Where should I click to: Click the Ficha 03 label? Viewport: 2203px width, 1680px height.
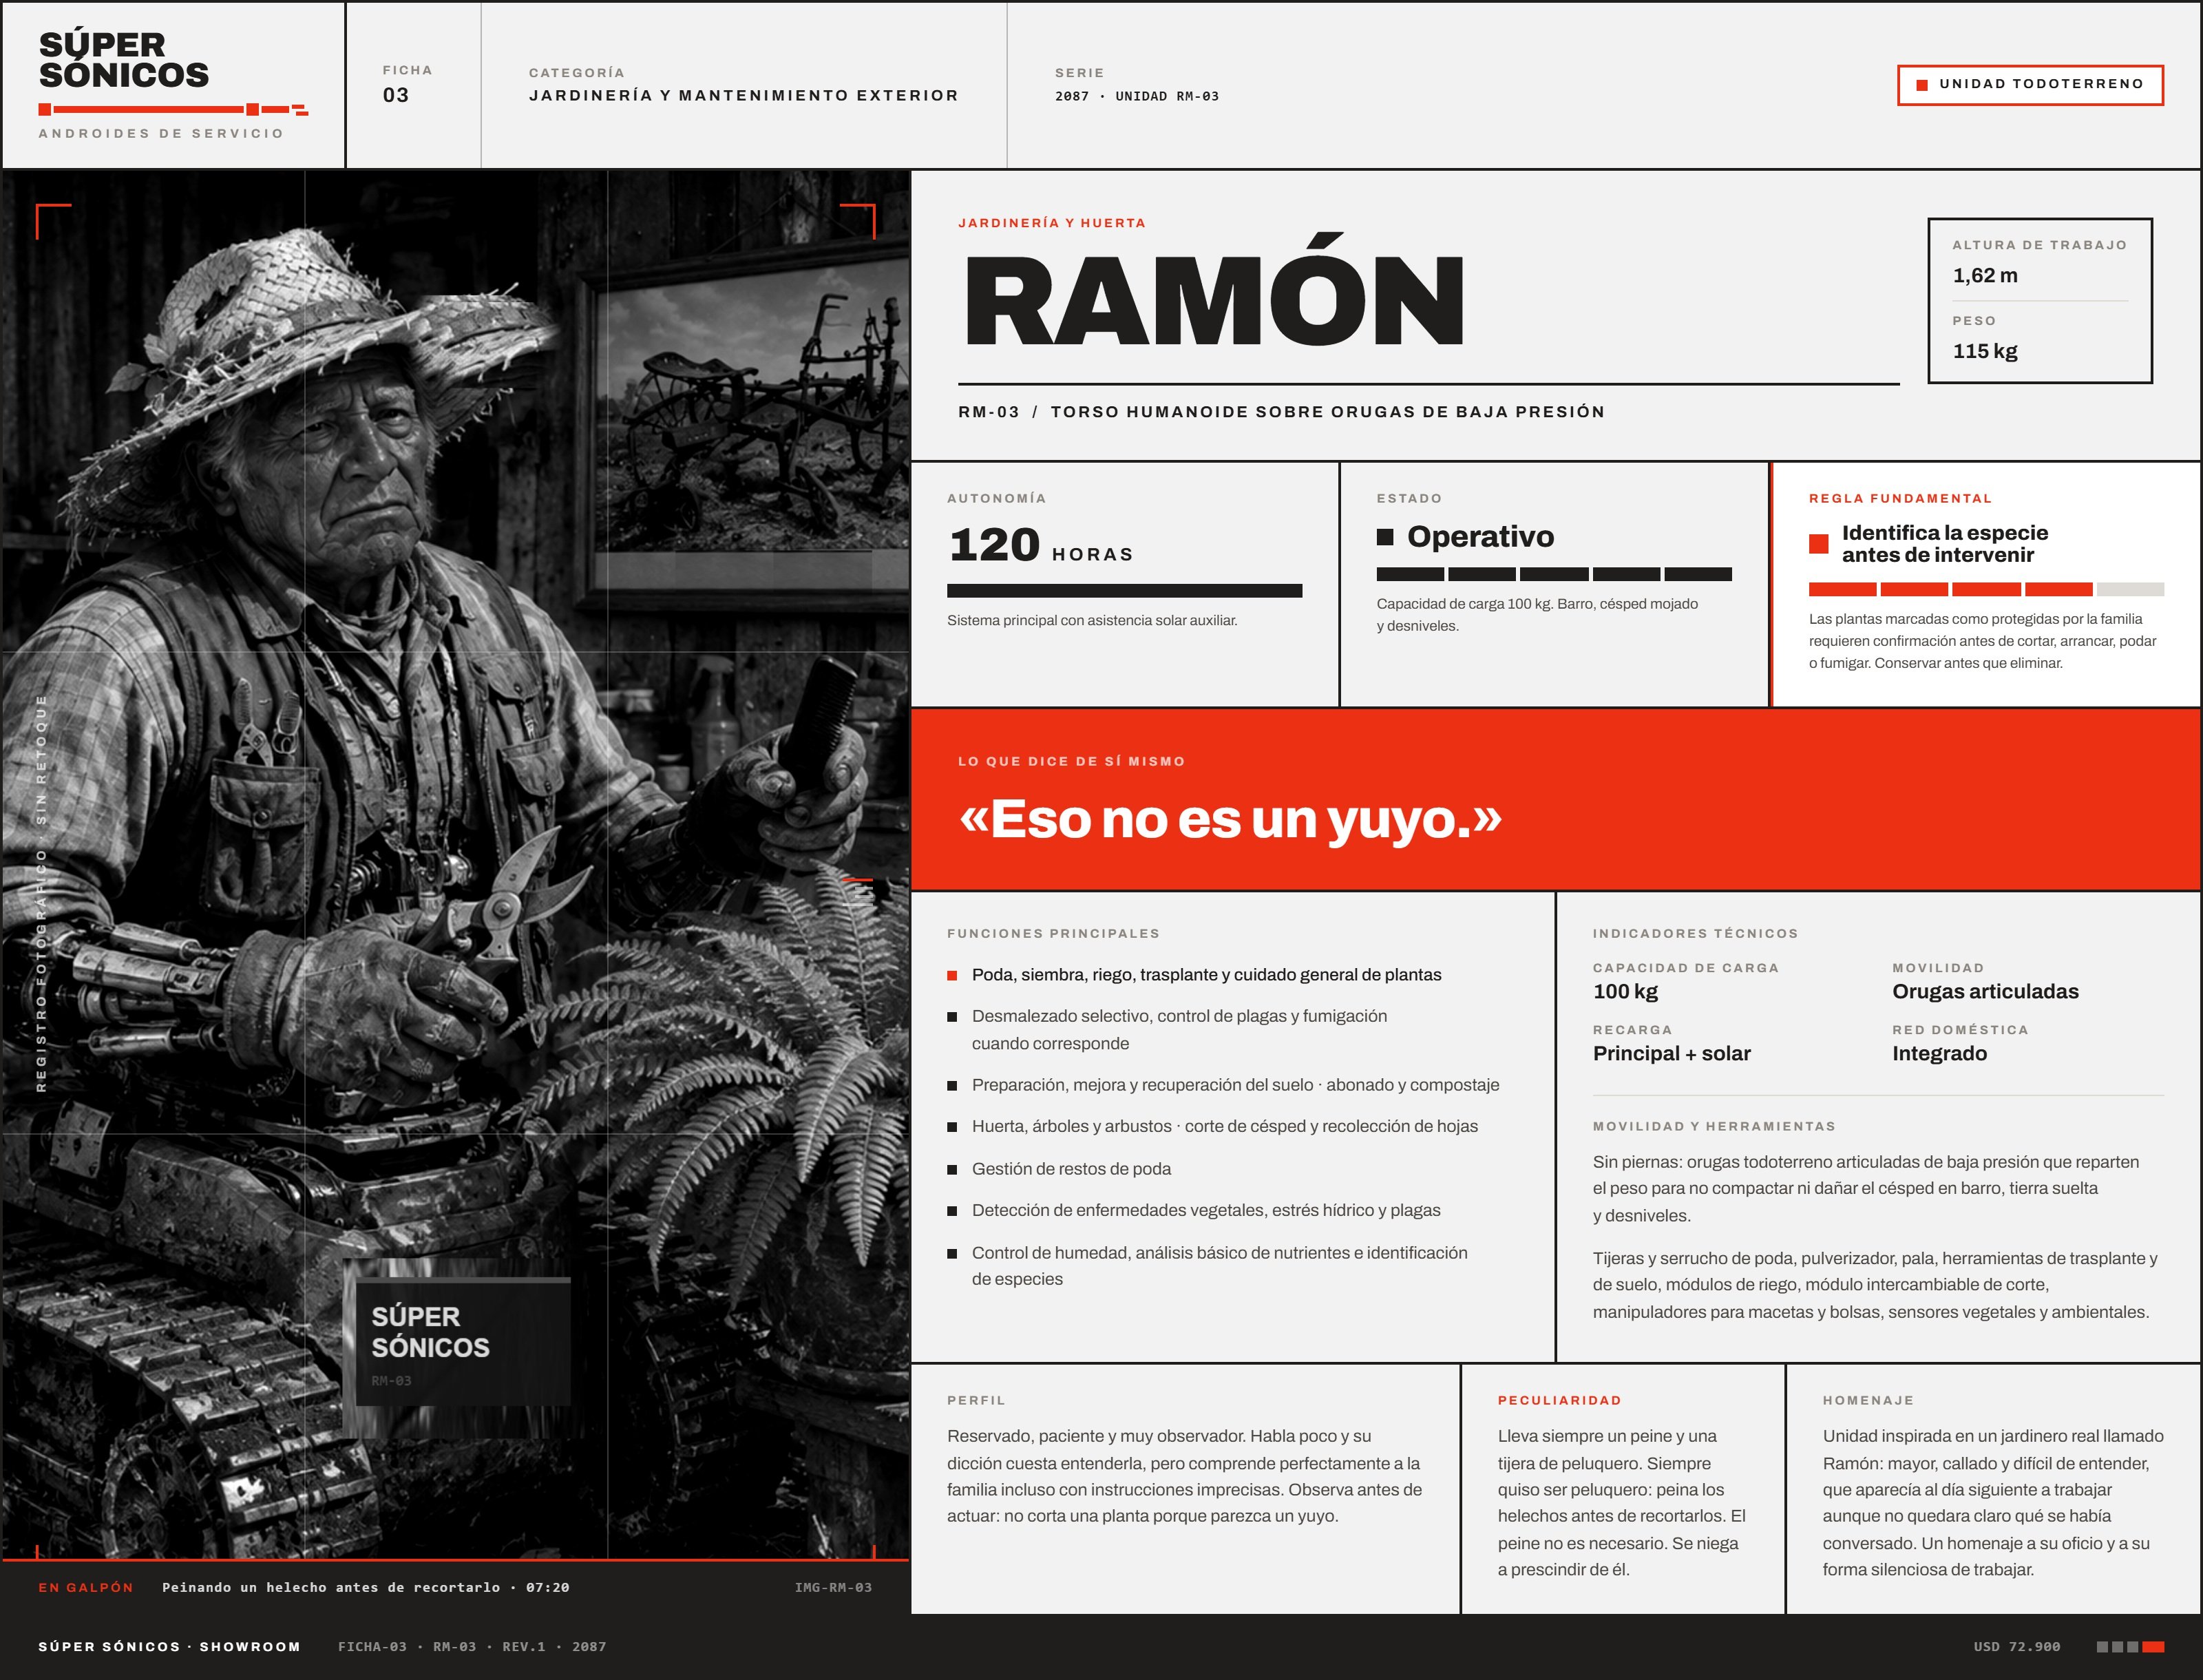407,84
